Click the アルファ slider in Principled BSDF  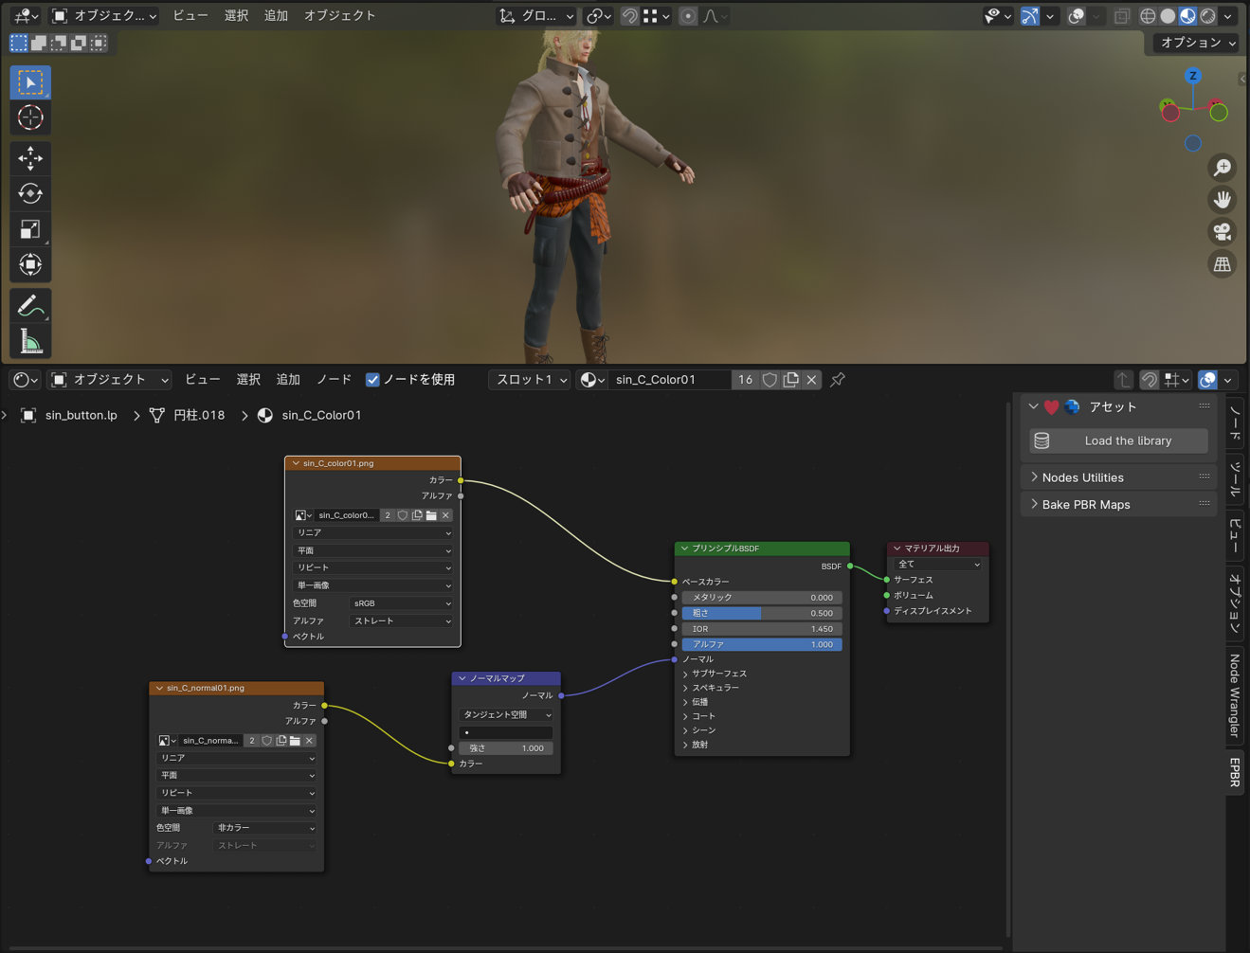762,645
